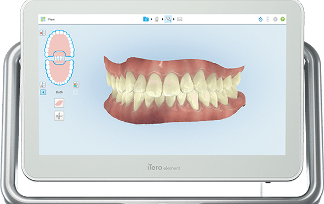
Task: Click the green help question icon
Action: pos(283,19)
